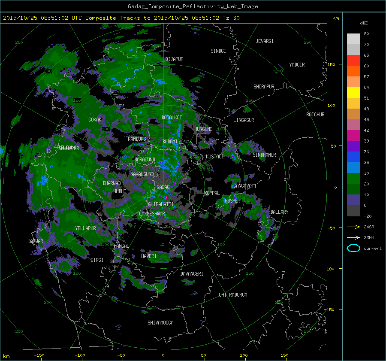Click the NARAGUND city label

pyautogui.click(x=145, y=160)
